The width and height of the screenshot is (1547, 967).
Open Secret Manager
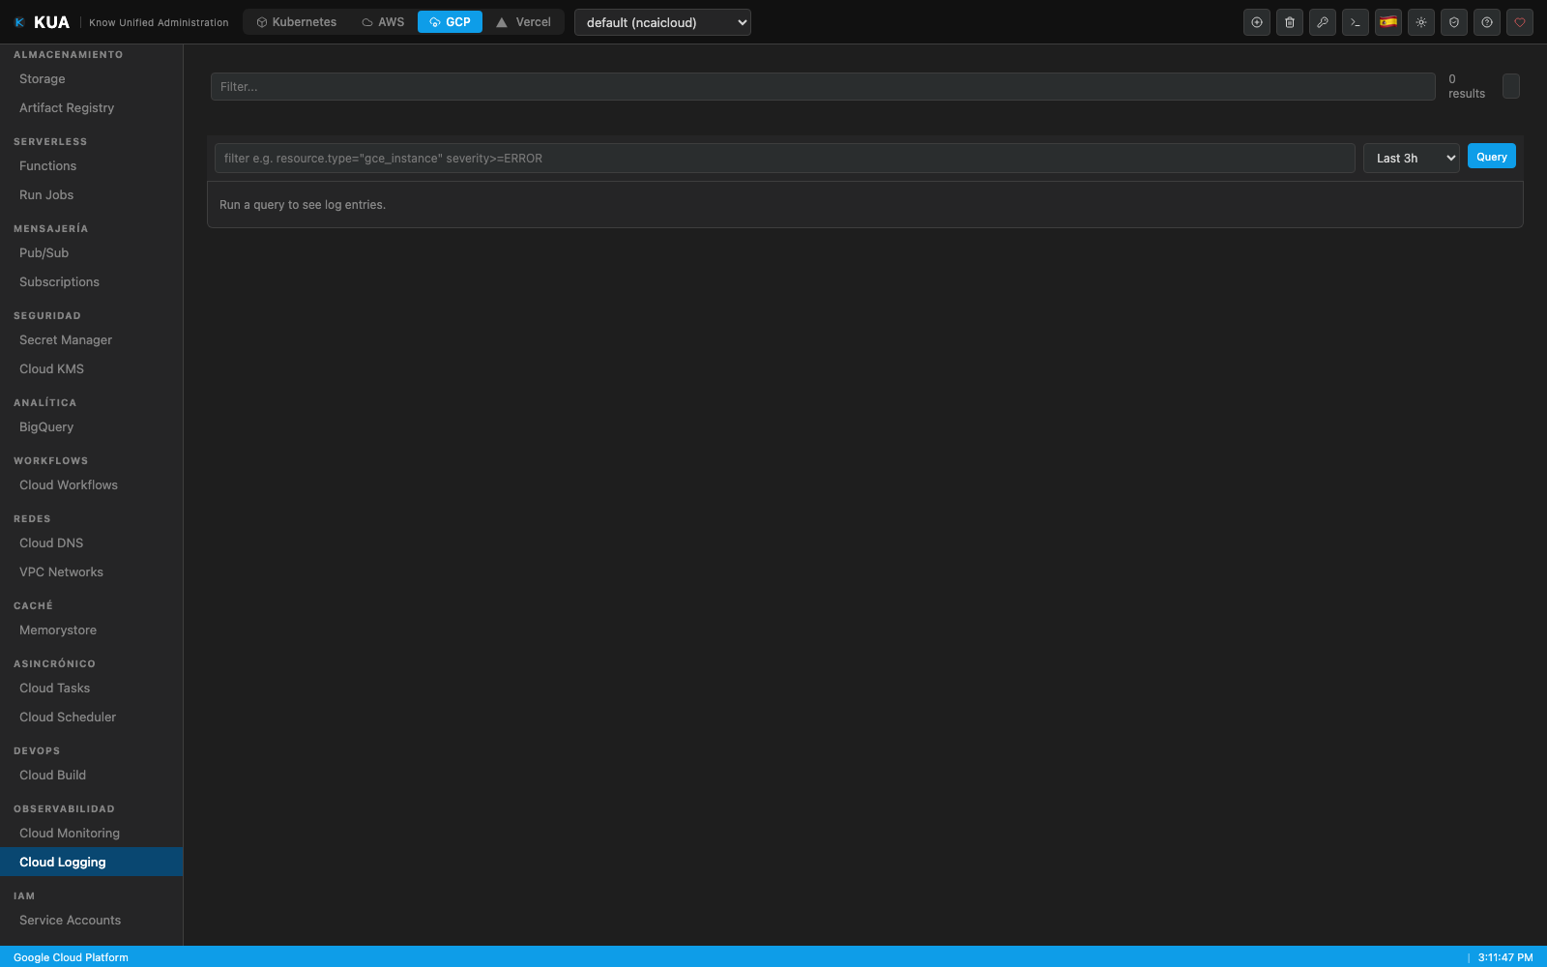tap(92, 340)
